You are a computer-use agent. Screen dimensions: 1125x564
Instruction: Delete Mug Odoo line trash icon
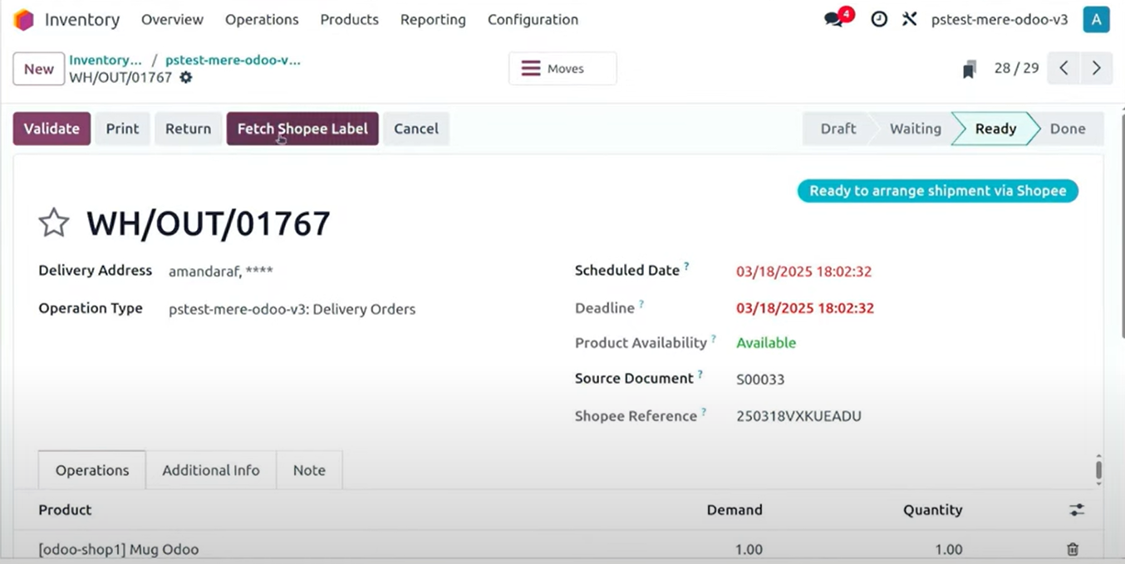point(1073,549)
